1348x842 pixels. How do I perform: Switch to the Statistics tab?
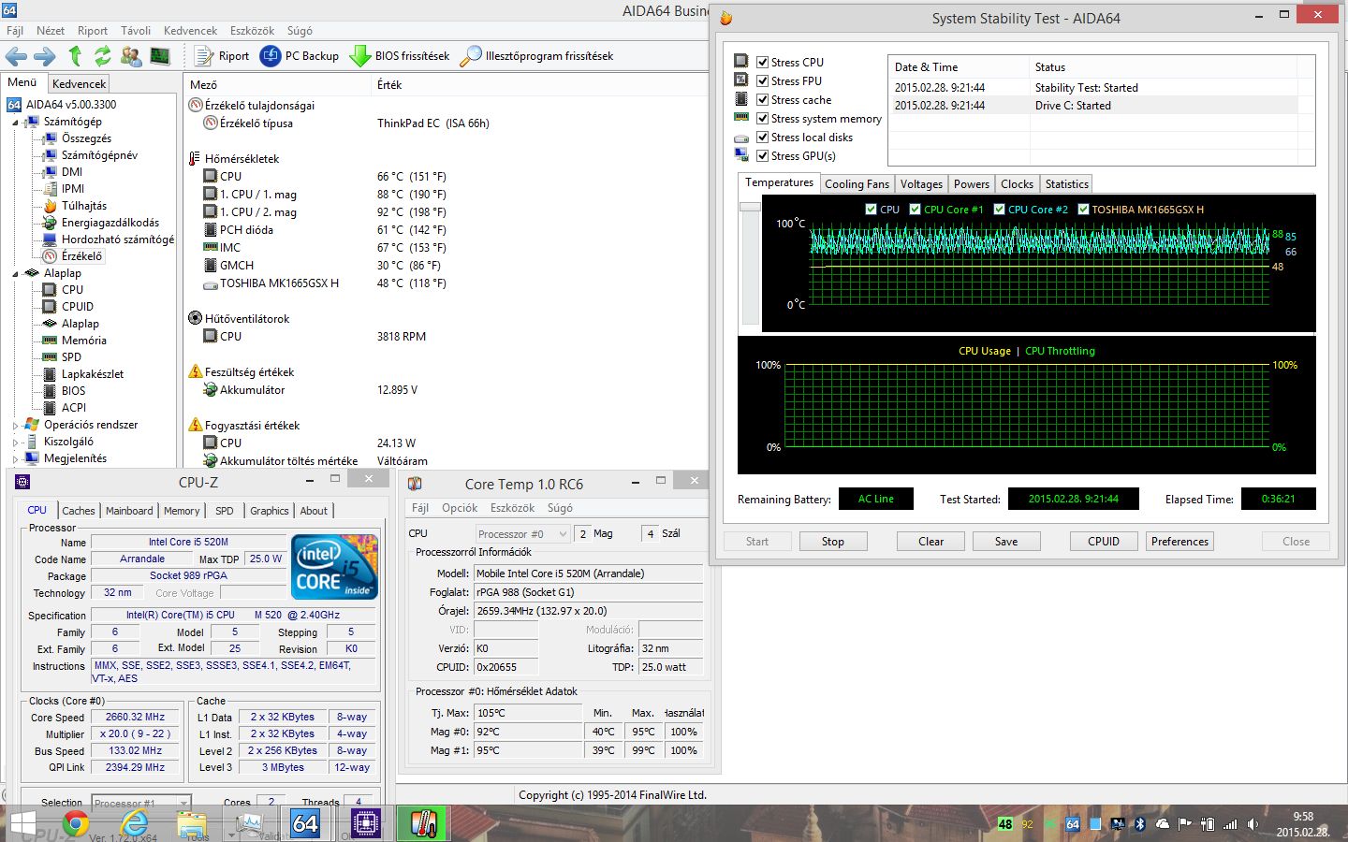pos(1066,184)
